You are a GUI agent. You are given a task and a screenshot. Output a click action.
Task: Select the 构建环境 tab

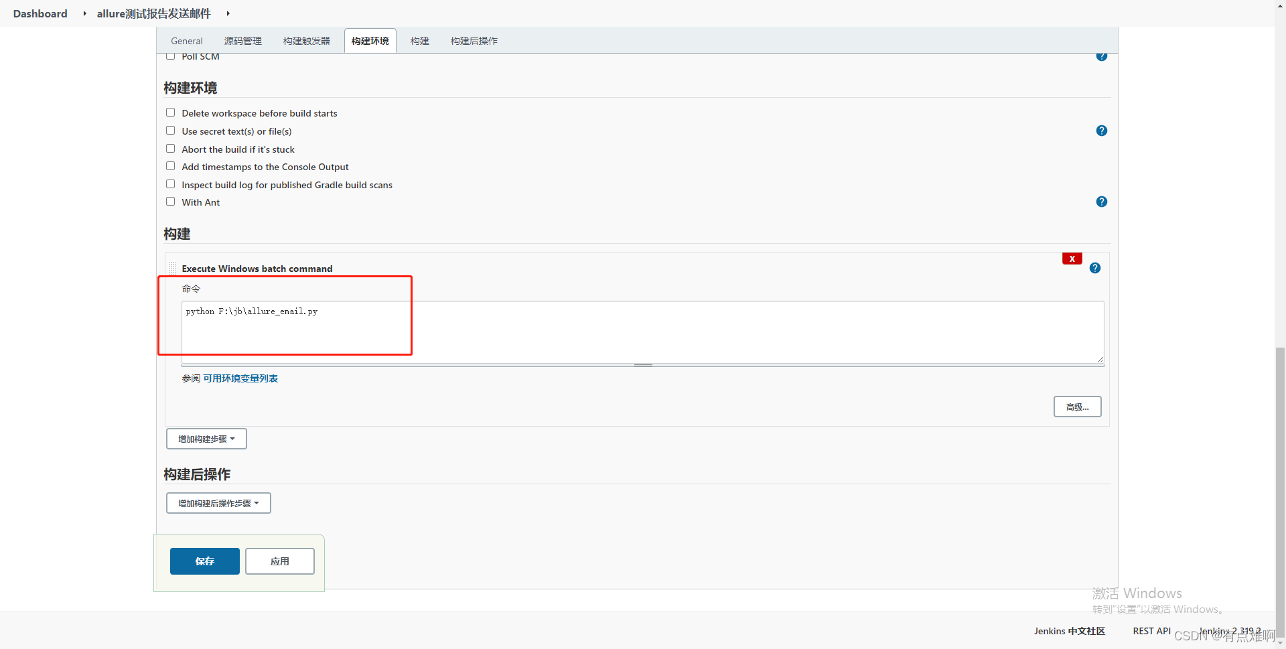[x=370, y=41]
